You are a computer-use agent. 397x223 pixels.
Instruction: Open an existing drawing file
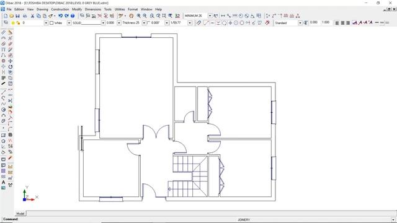11,15
